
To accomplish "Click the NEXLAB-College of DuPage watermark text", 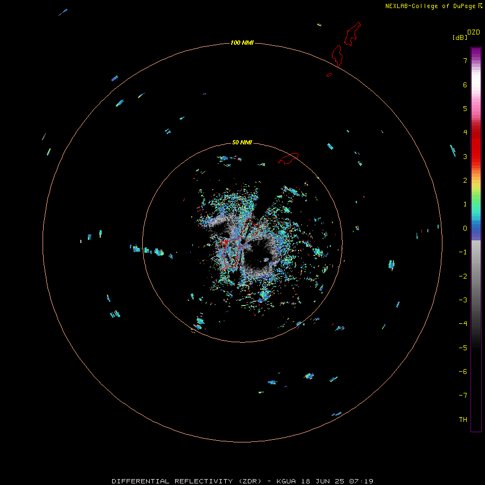I will [x=432, y=6].
